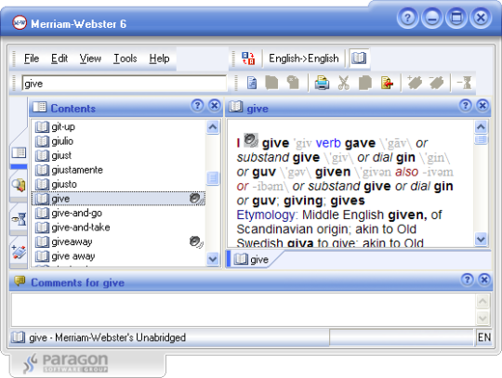The height and width of the screenshot is (378, 502).
Task: Click the Etymology link in the article
Action: [265, 215]
